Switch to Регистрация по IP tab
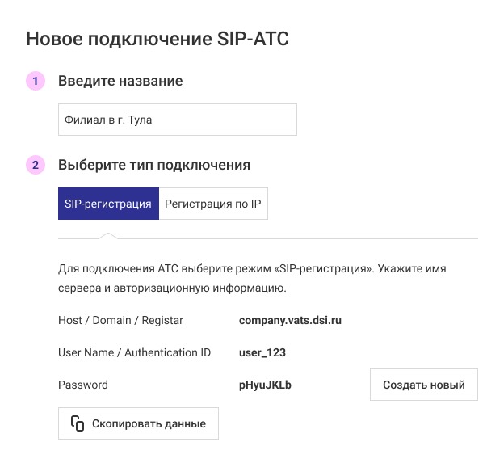The image size is (504, 459). 213,204
